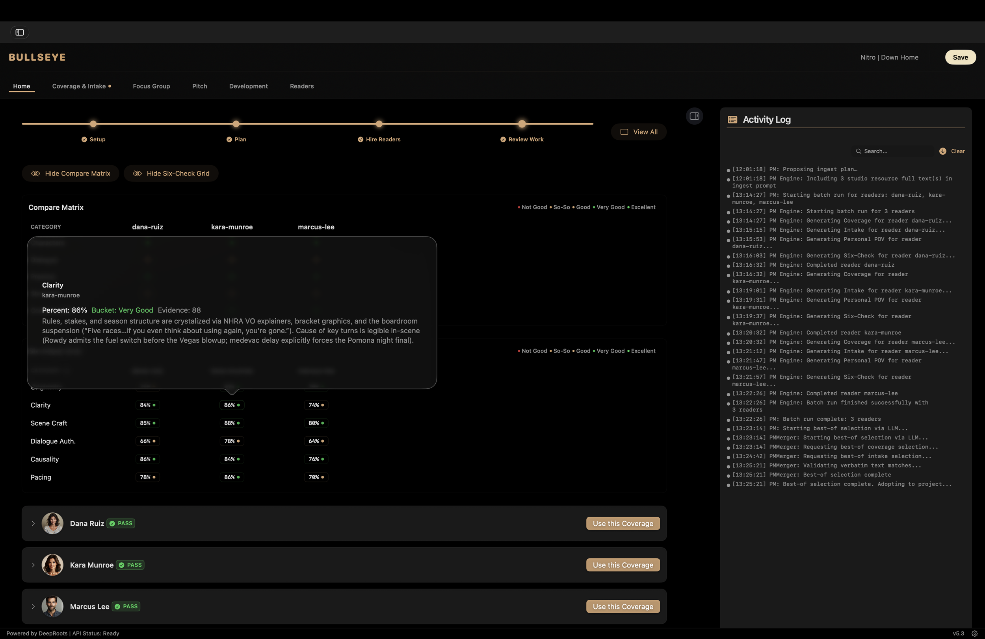
Task: Select the Hire Readers timeline marker
Action: (379, 124)
